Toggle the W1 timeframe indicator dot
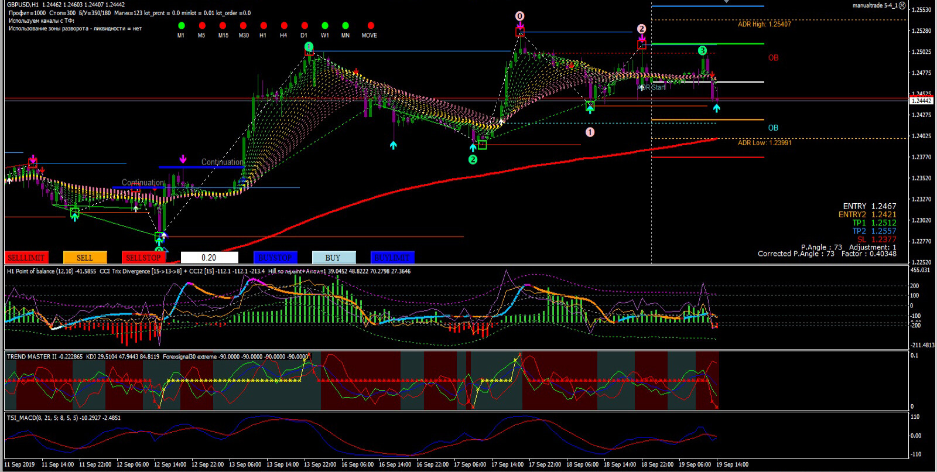Screen dimensions: 937x472 pos(325,25)
